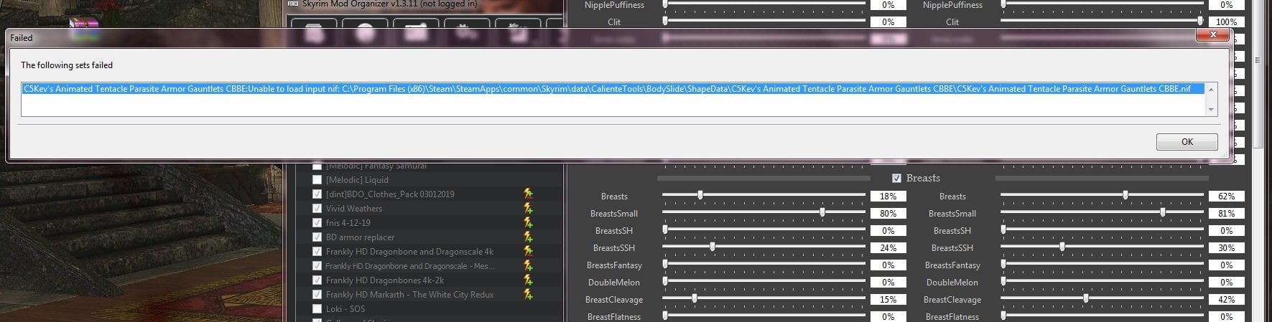Click the right BreastCleavage slider handle
The image size is (1272, 322).
click(1085, 298)
